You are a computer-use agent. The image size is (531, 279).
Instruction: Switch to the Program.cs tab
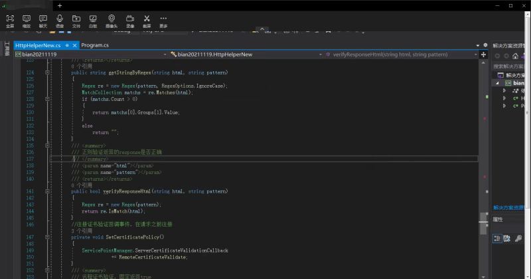click(x=94, y=45)
